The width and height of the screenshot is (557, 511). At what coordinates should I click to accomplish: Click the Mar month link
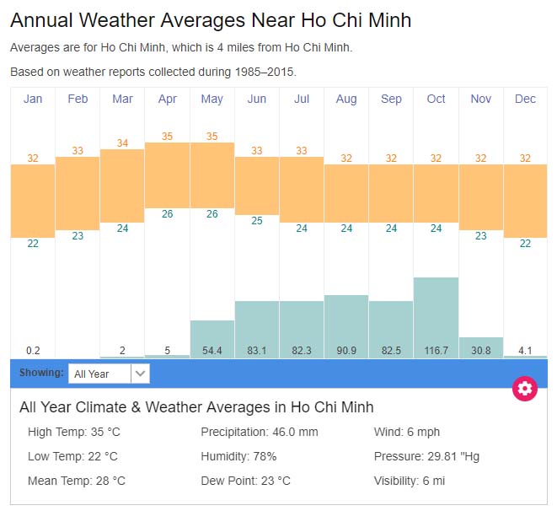click(122, 99)
